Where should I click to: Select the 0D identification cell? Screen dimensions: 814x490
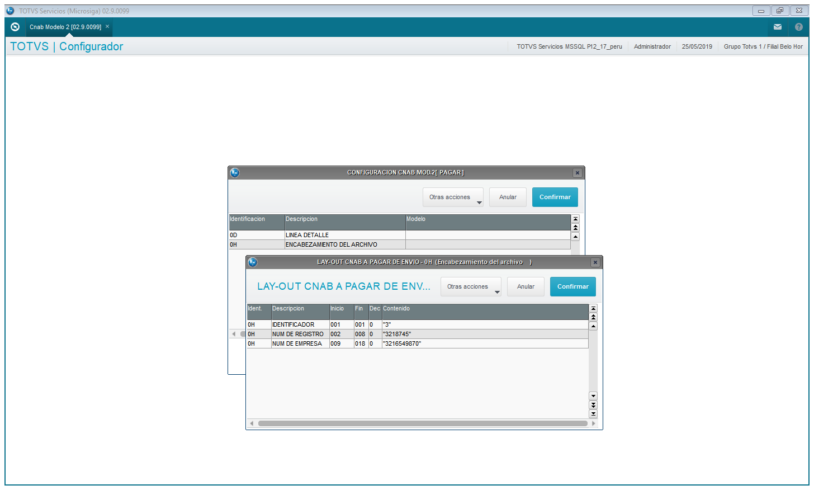257,235
